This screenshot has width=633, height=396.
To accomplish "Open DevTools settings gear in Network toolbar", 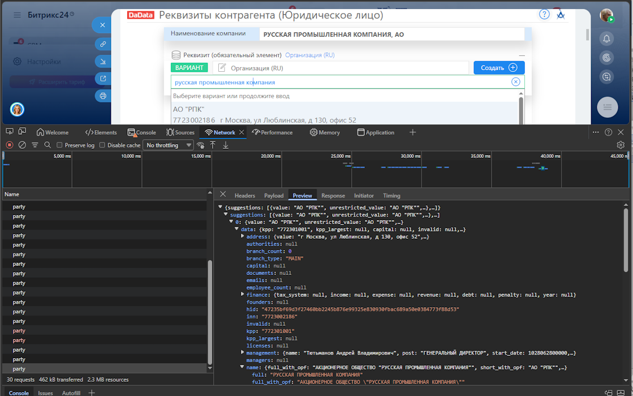I will point(621,145).
